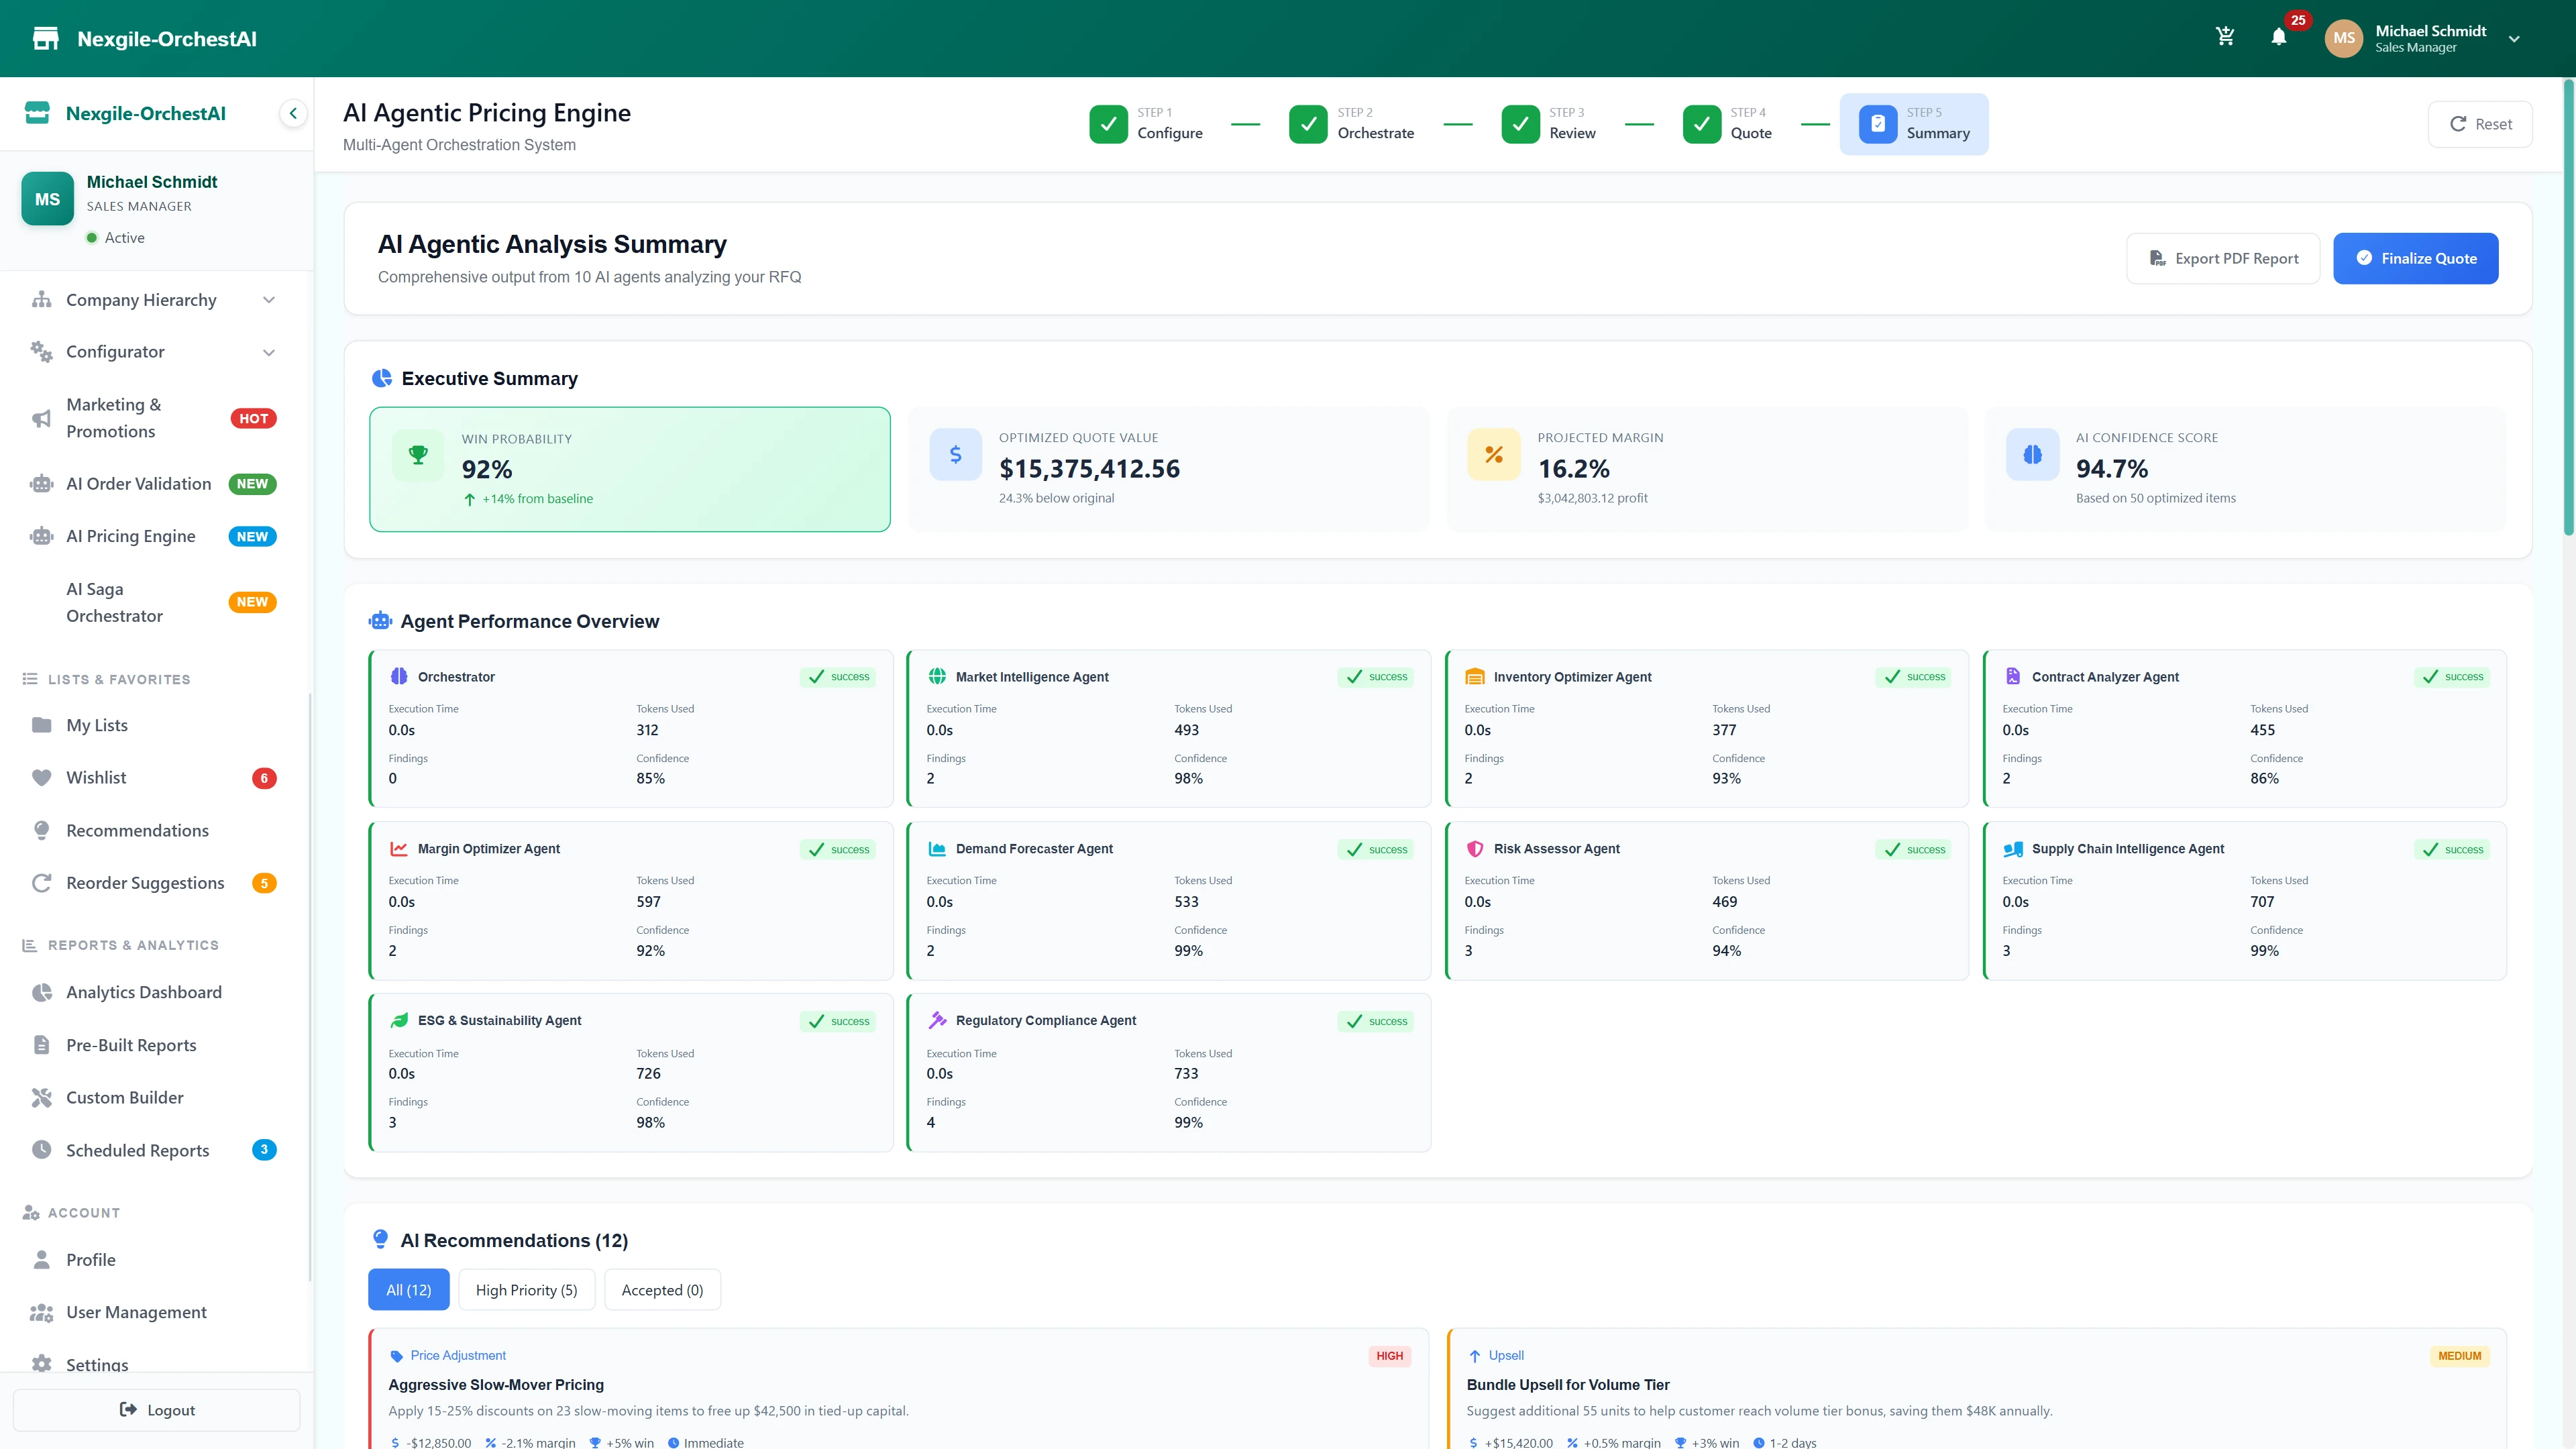Click the Finalize Quote button
The width and height of the screenshot is (2576, 1449).
(x=2415, y=258)
